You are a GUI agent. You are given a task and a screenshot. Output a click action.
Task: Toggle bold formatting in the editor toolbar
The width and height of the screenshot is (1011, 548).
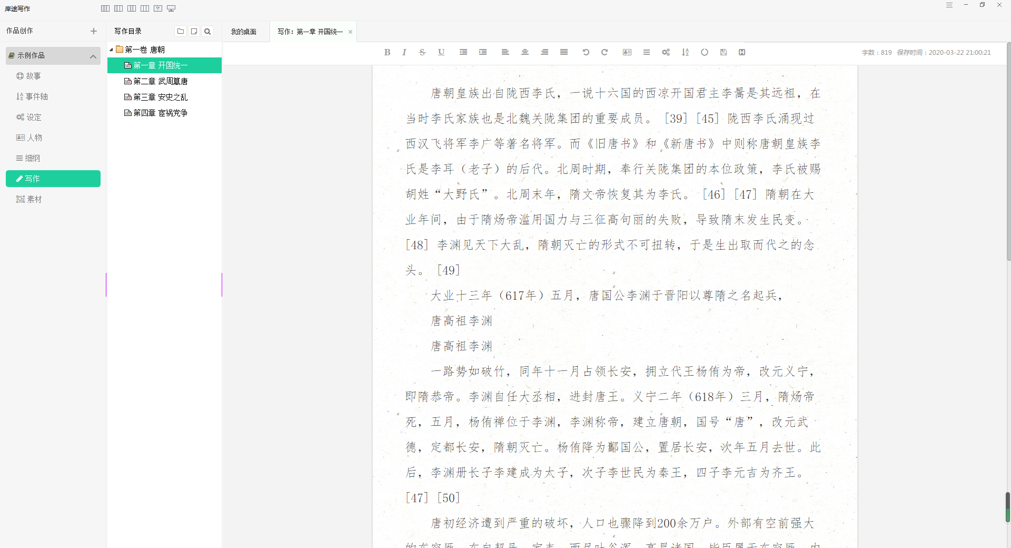click(387, 52)
